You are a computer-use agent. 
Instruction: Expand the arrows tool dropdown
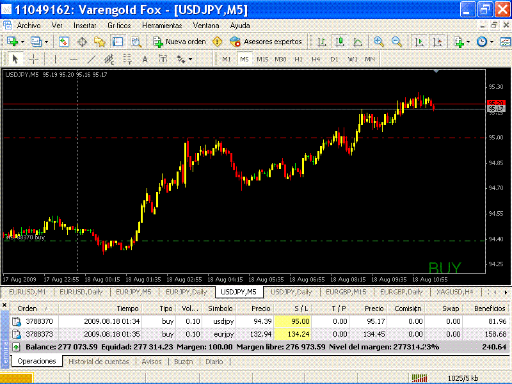pyautogui.click(x=190, y=60)
